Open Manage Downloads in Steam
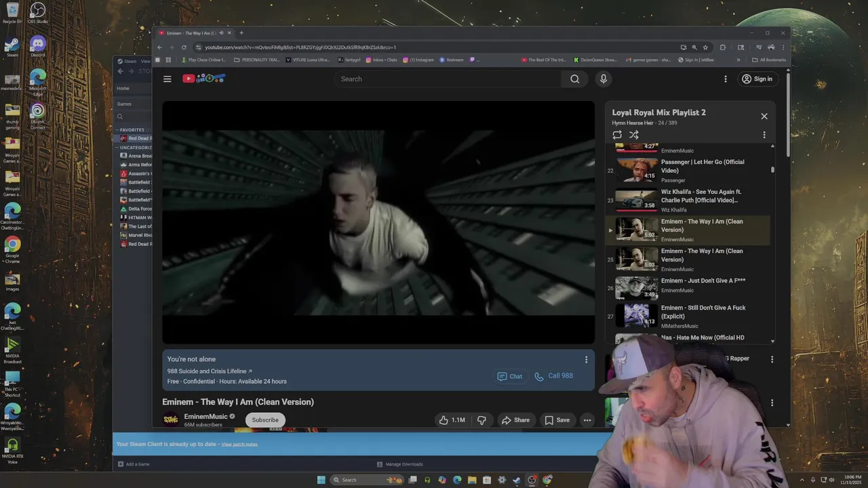 pos(400,464)
